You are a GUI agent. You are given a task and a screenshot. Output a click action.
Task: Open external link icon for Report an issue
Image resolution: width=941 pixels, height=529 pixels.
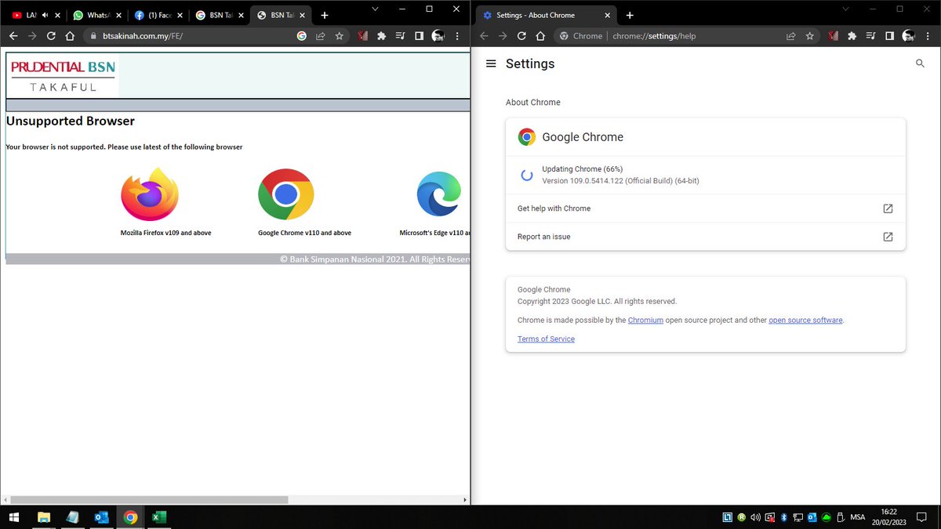[888, 237]
